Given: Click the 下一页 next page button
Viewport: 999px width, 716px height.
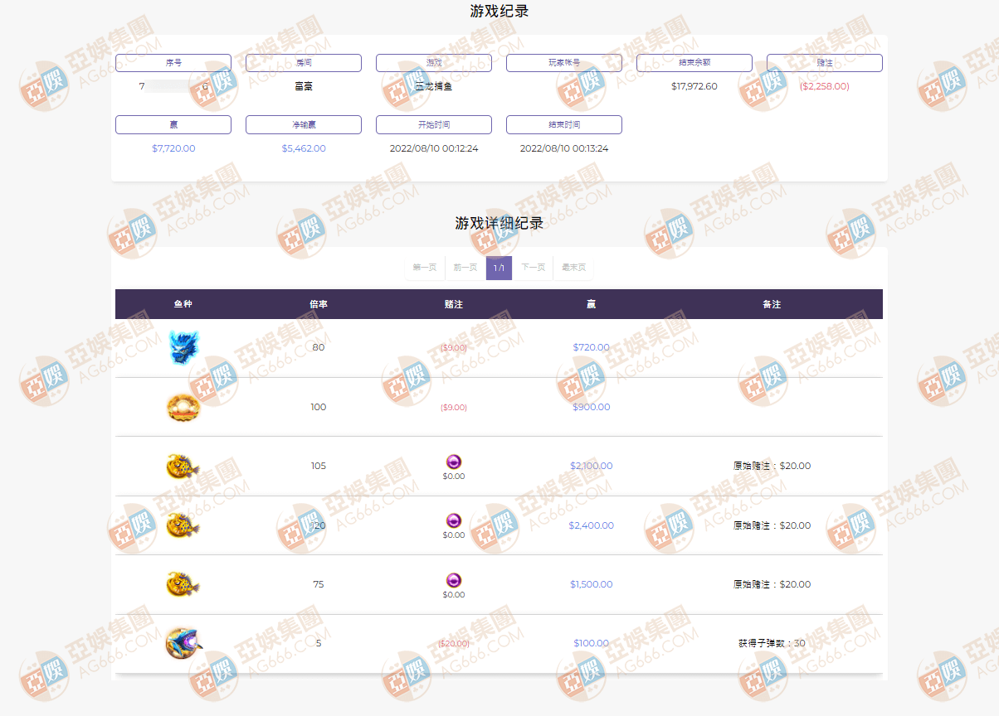Looking at the screenshot, I should point(534,268).
